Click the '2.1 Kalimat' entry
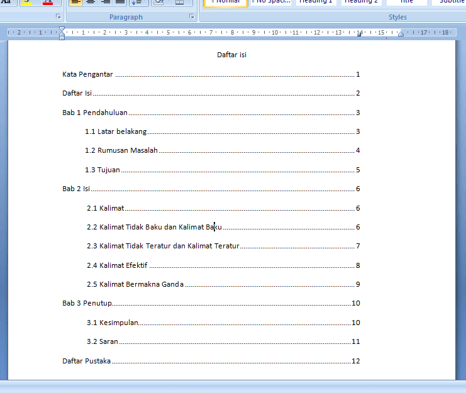This screenshot has height=393, width=466. pyautogui.click(x=106, y=208)
